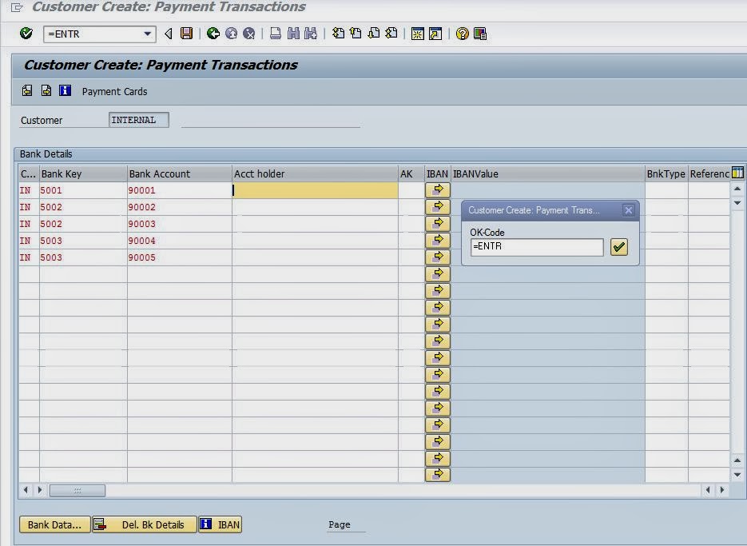Click the next page navigation arrow icon

coord(372,34)
